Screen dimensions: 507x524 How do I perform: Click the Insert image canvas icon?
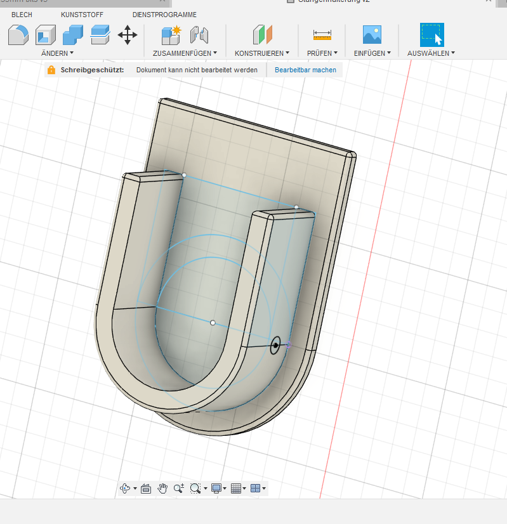372,35
